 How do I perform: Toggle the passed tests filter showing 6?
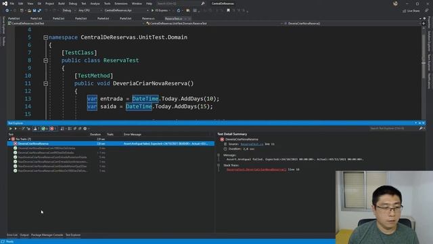[45, 129]
